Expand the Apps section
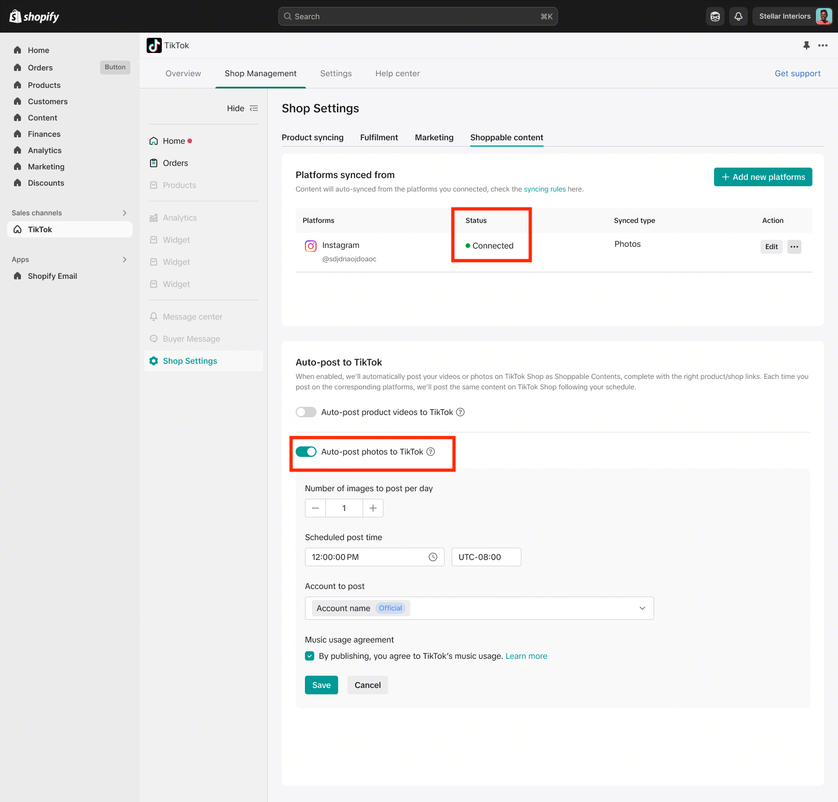Screen dimensions: 838x802 click(x=125, y=260)
